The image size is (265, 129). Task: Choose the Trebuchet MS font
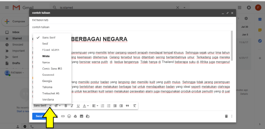[52, 93]
